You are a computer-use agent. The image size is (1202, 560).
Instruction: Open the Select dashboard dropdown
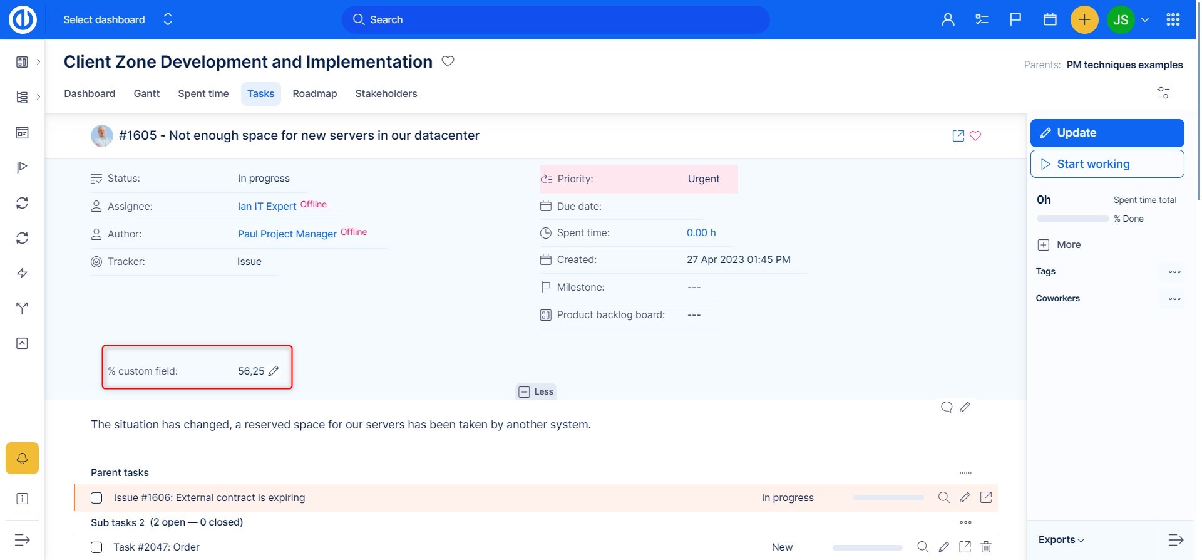click(x=118, y=19)
